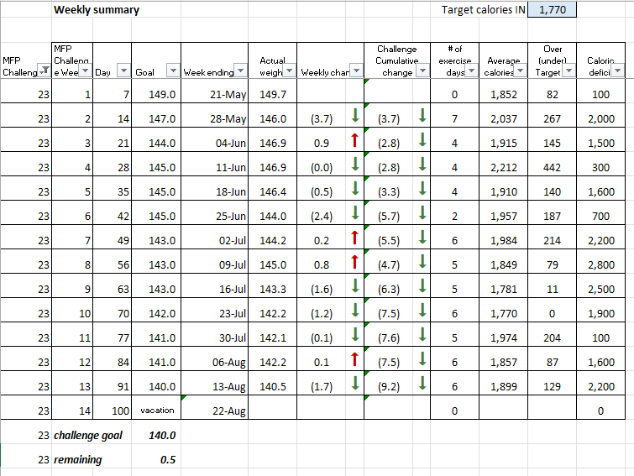Select the vacation goal cell
Screen dimensions: 634x476
pos(156,407)
